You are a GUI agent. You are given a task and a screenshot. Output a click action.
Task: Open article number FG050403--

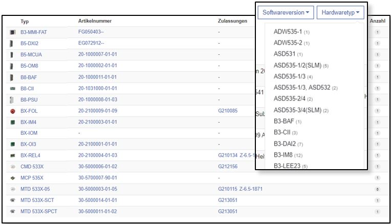91,32
